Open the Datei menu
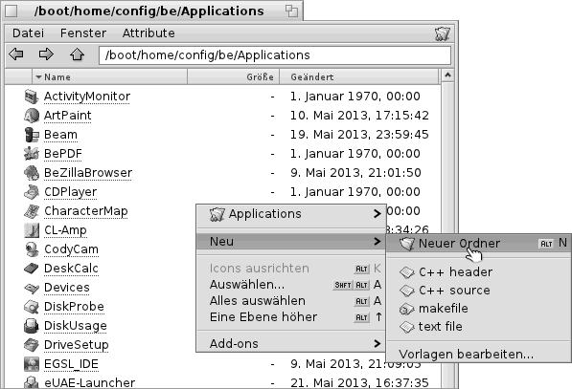 pos(28,33)
